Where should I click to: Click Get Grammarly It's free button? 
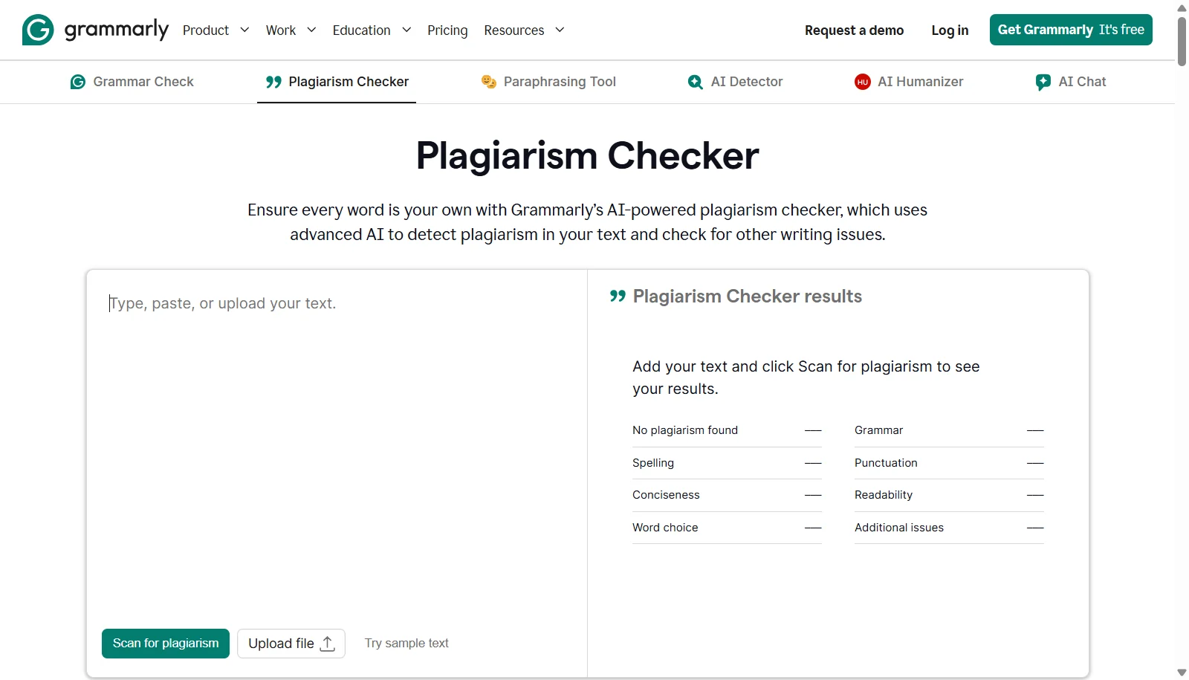[x=1071, y=30]
